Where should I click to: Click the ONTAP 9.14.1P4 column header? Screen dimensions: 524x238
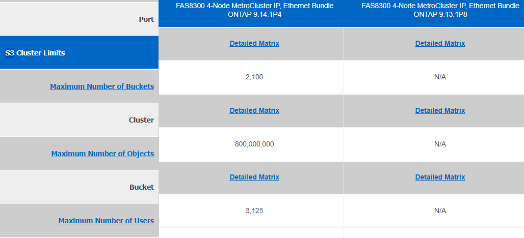click(253, 10)
